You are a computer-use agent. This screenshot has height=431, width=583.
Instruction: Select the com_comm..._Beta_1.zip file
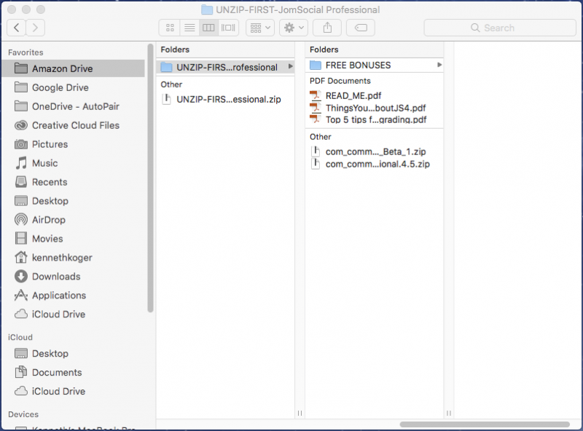coord(375,151)
